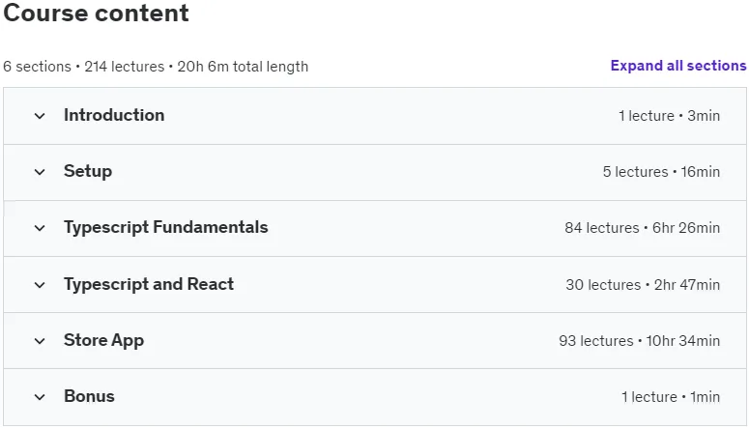The image size is (749, 428).
Task: Click the Bonus section chevron icon
Action: point(40,397)
